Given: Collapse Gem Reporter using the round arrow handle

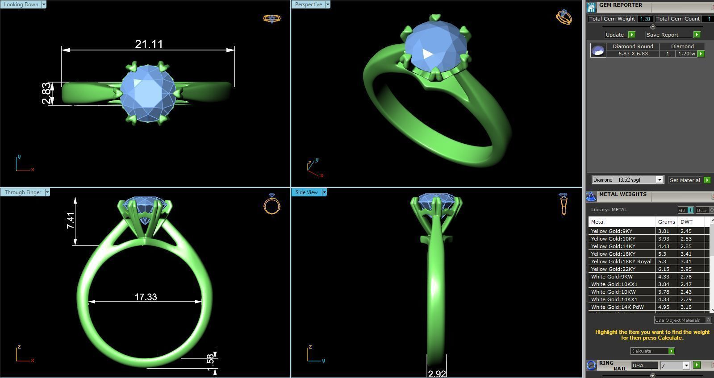Looking at the screenshot, I should (652, 27).
